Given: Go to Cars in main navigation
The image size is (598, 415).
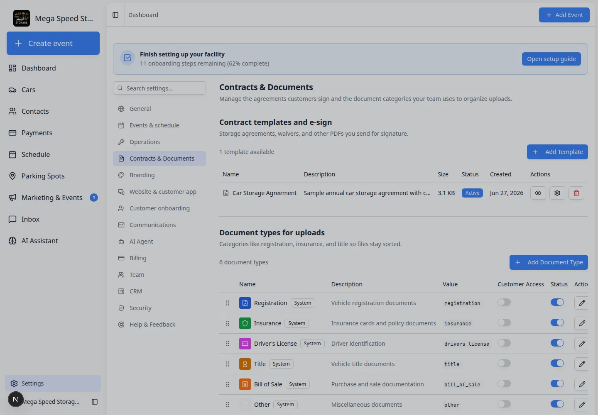Looking at the screenshot, I should point(53,90).
